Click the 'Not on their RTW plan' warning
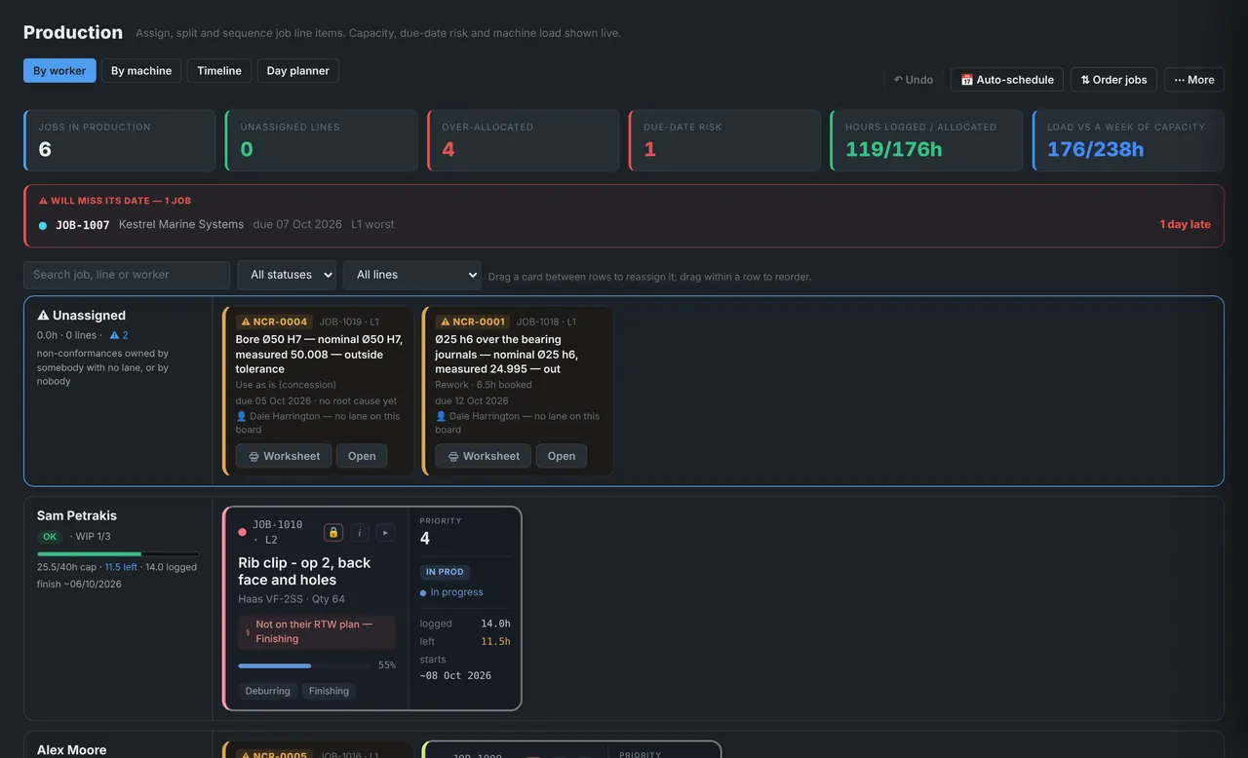 pyautogui.click(x=317, y=631)
